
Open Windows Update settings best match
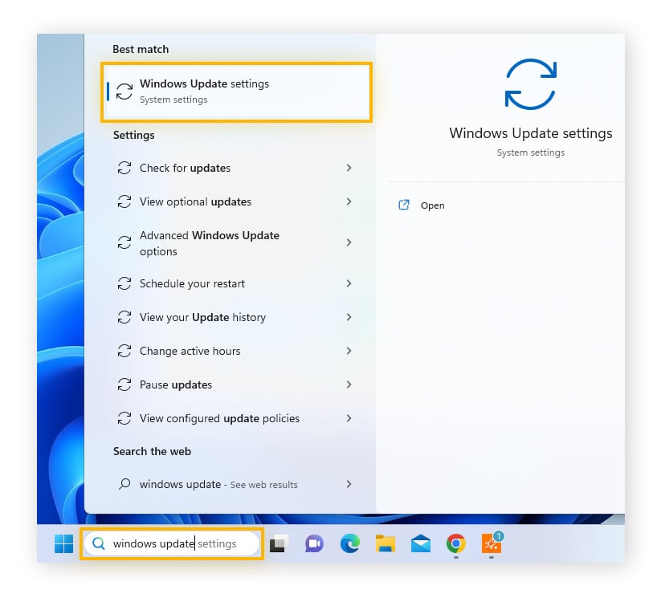point(236,92)
